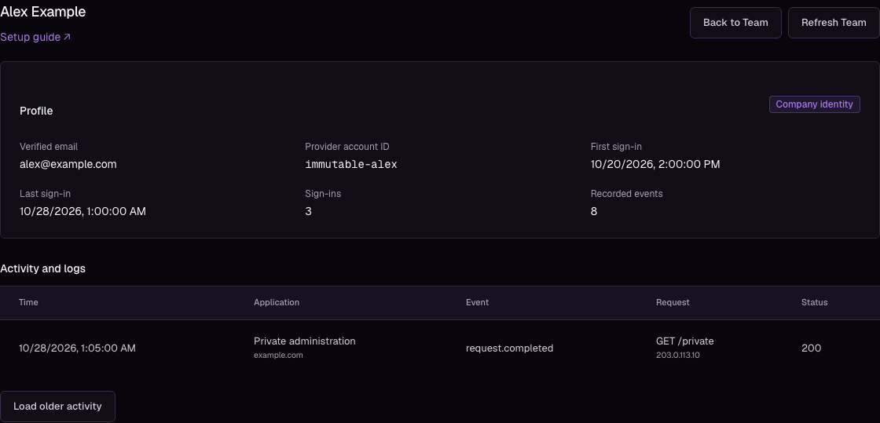This screenshot has height=423, width=880.
Task: Click the Application column header
Action: pos(276,303)
